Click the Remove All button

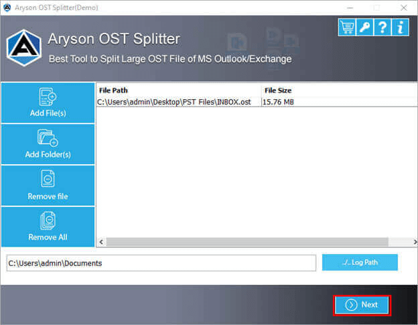(48, 227)
